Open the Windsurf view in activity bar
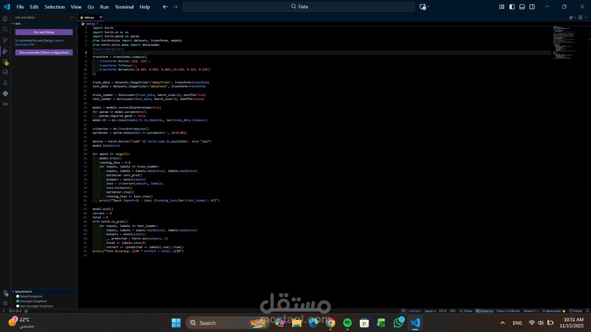This screenshot has height=332, width=591. (x=5, y=104)
